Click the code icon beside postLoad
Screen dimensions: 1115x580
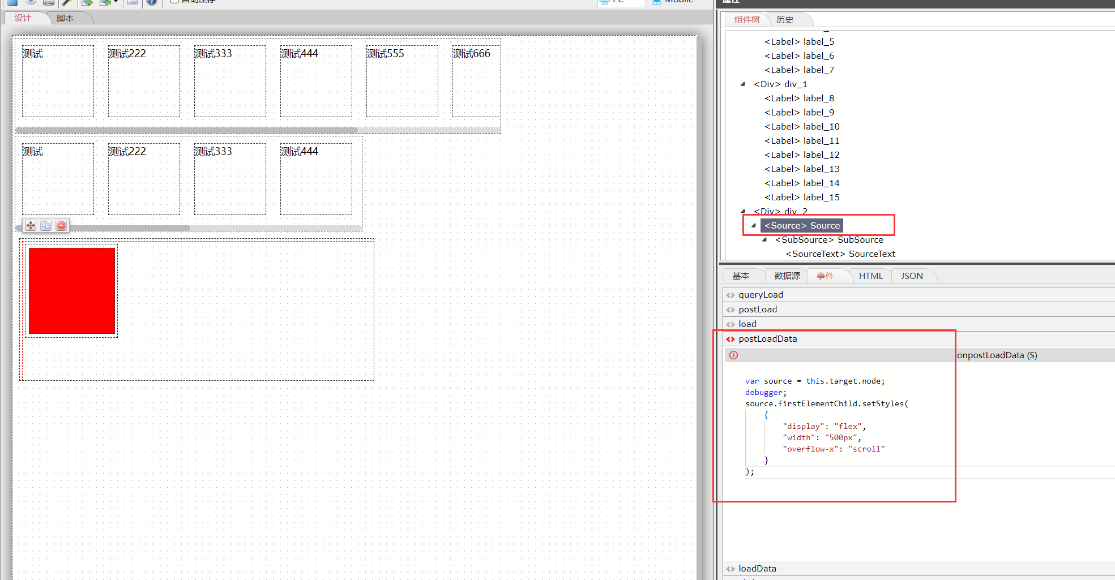(730, 310)
